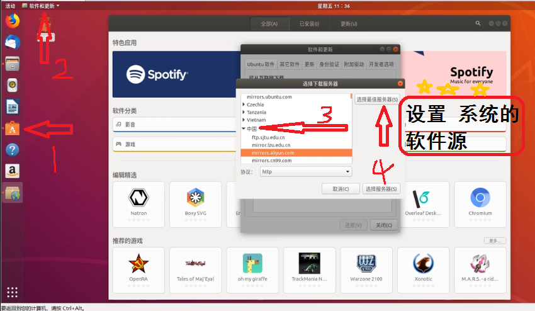Open Amazon launcher in the dock

pos(13,171)
